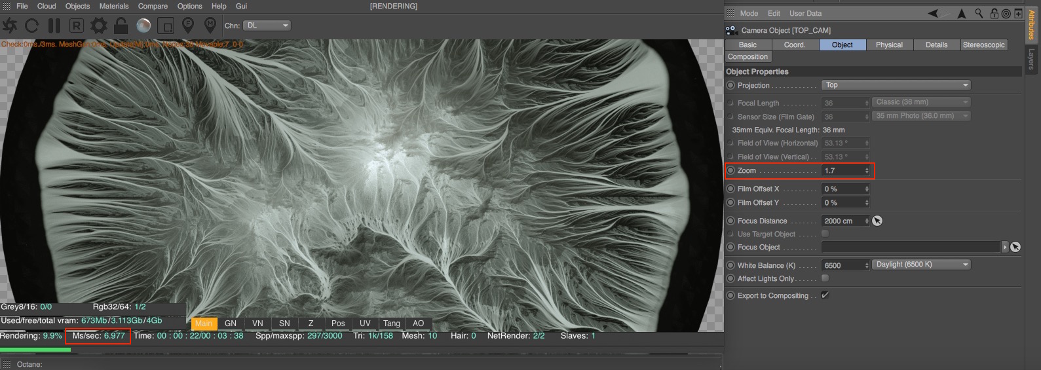Click the Octane send-scene logo icon

[10, 26]
